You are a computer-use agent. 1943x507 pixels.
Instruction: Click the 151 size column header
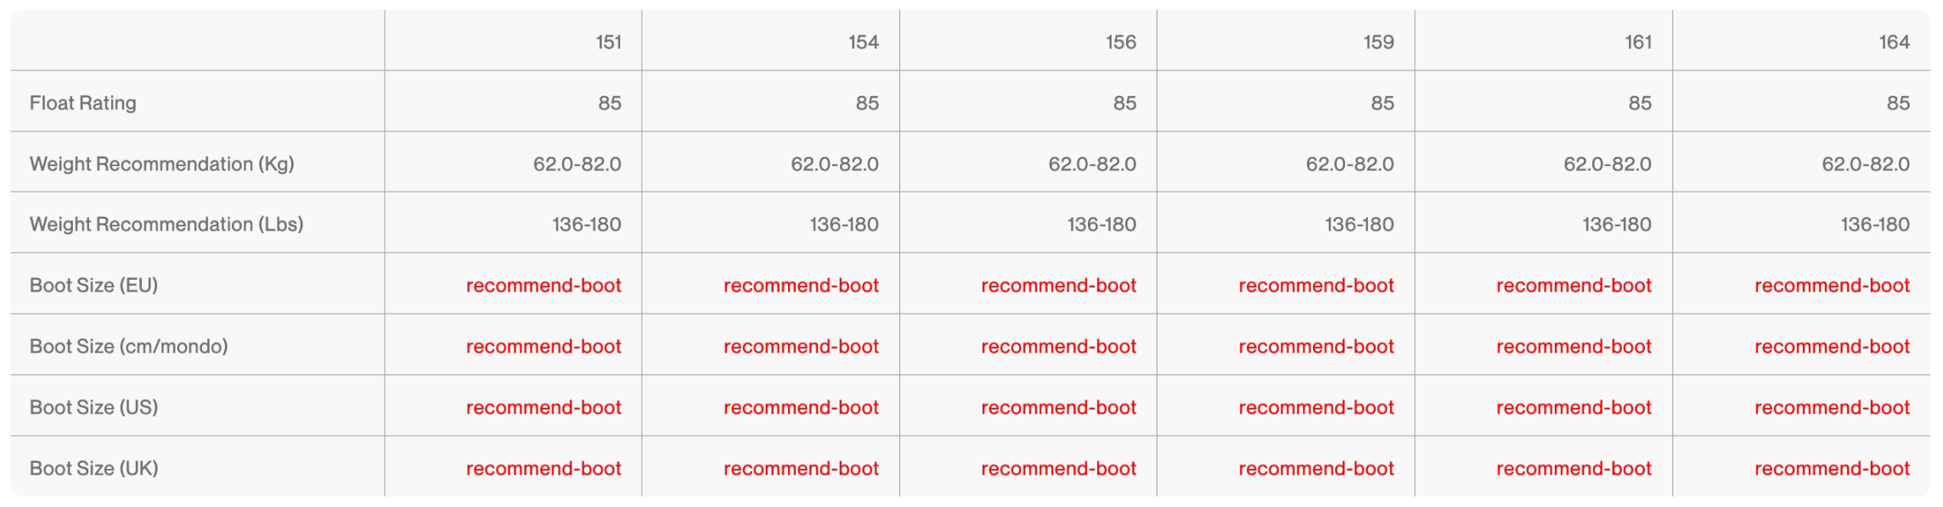608,42
